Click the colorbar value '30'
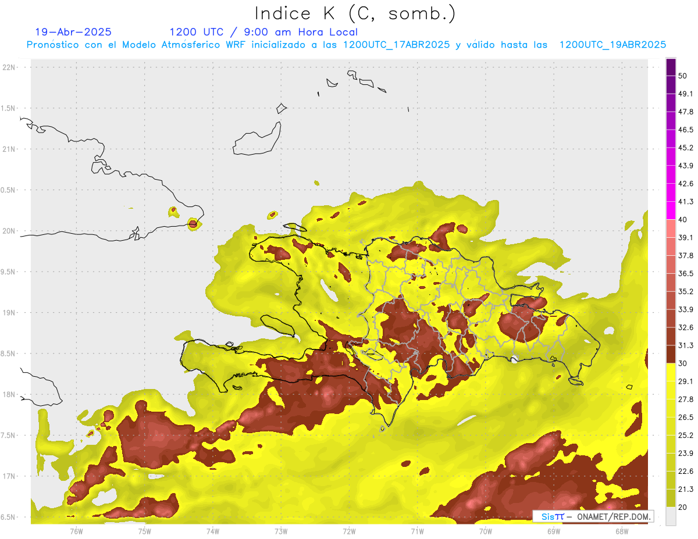Image resolution: width=698 pixels, height=539 pixels. coord(682,363)
